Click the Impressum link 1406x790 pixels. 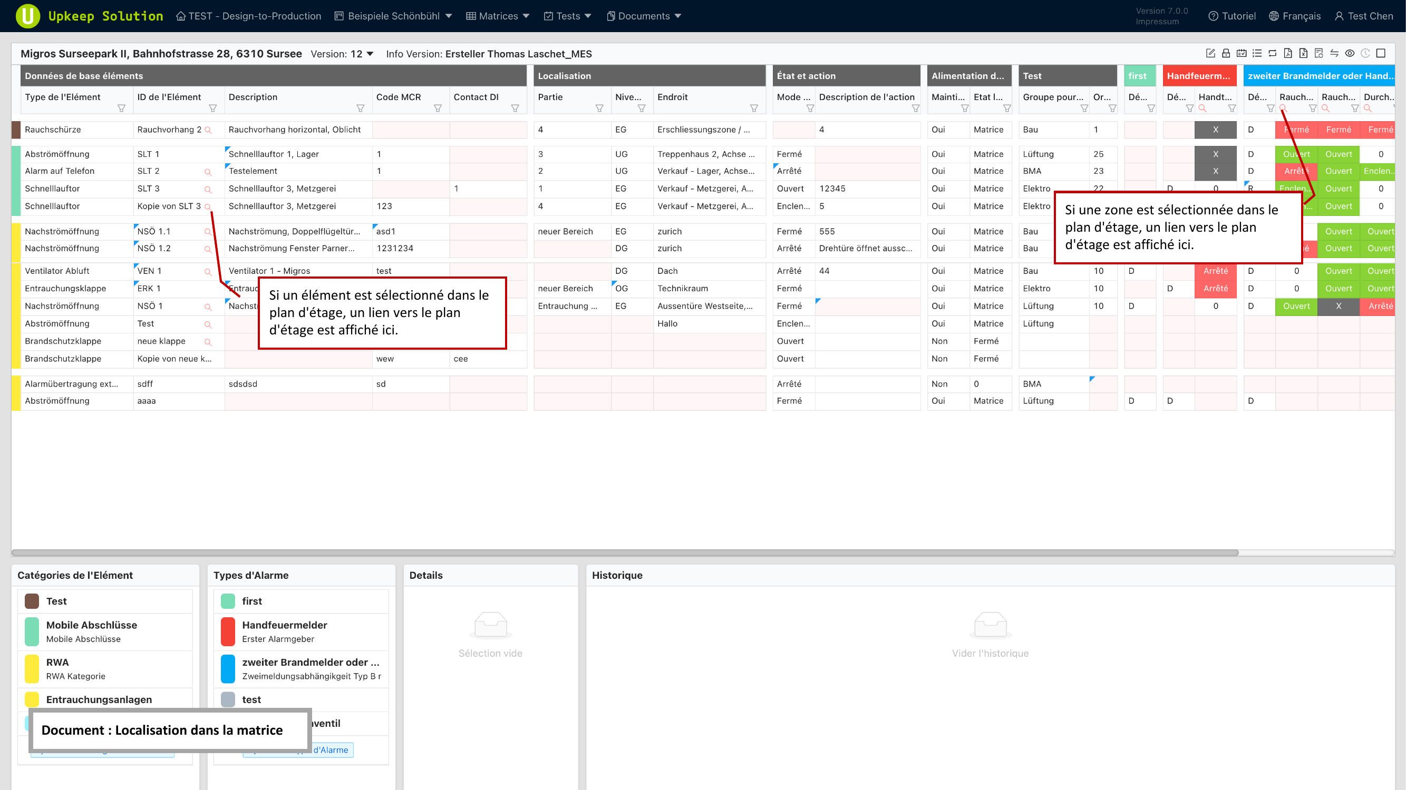pos(1157,22)
